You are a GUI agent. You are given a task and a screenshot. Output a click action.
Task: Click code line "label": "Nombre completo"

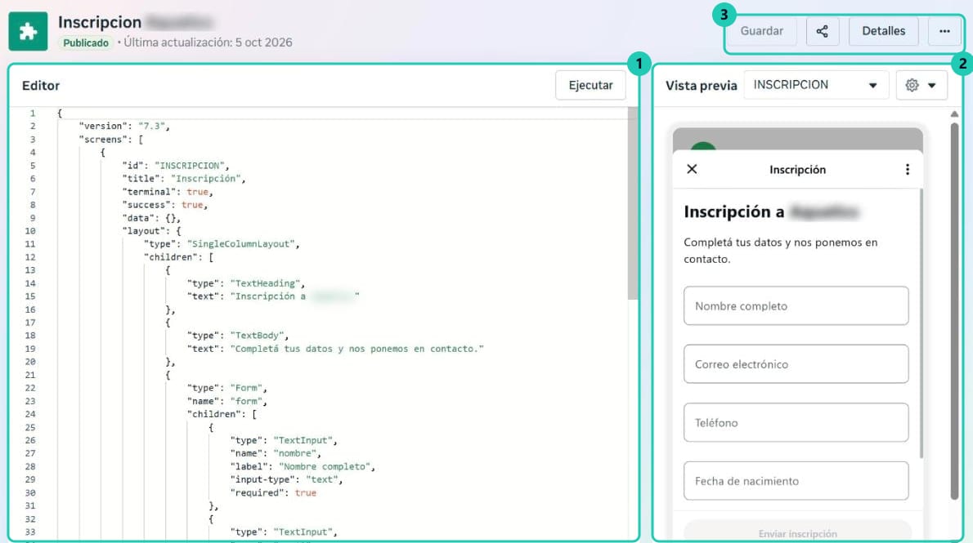point(303,466)
